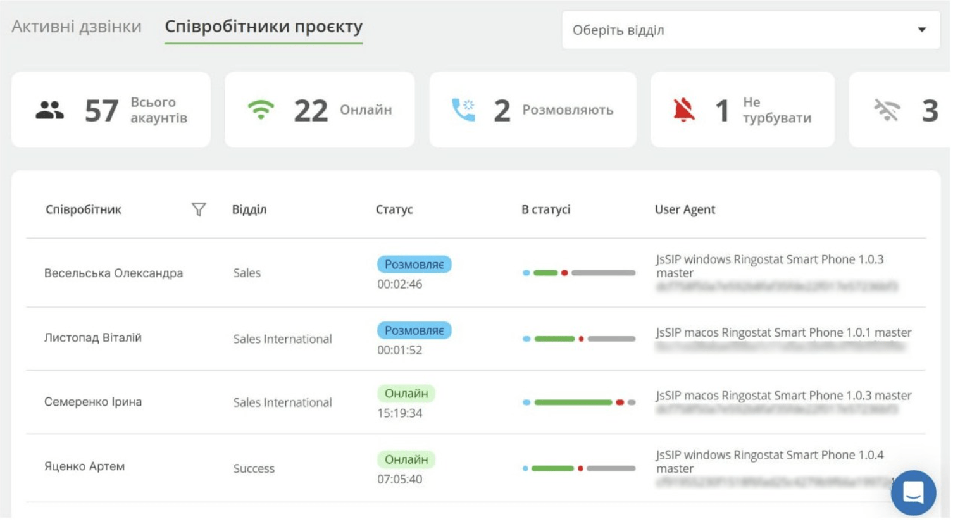953x524 pixels.
Task: Click the grey crossed Wi-Fi offline icon
Action: tap(887, 110)
